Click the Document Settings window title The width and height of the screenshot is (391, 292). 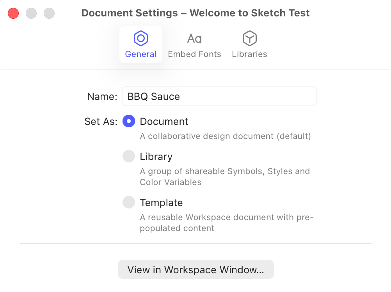click(x=195, y=13)
